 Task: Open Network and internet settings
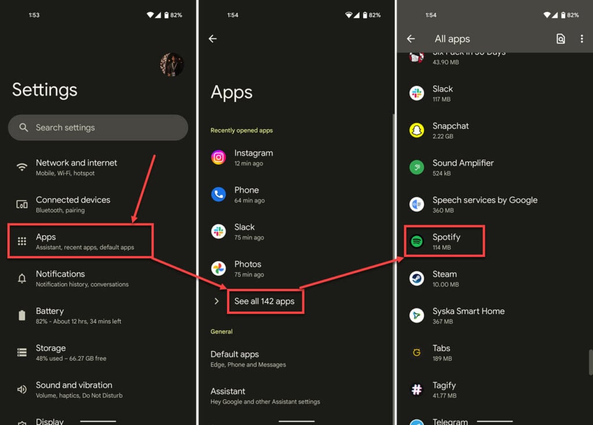98,167
